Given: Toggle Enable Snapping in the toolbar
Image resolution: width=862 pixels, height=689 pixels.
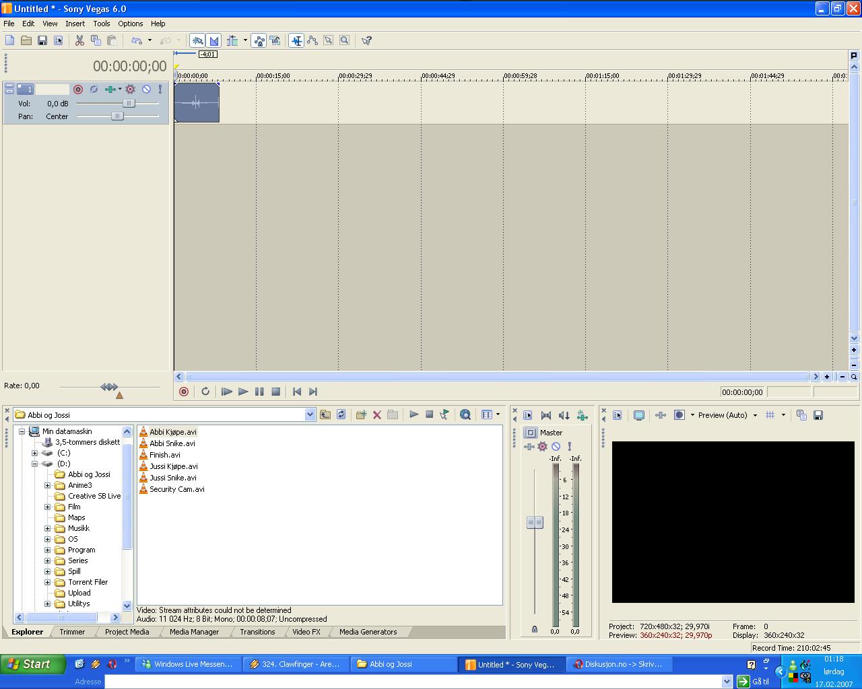Looking at the screenshot, I should coord(197,40).
